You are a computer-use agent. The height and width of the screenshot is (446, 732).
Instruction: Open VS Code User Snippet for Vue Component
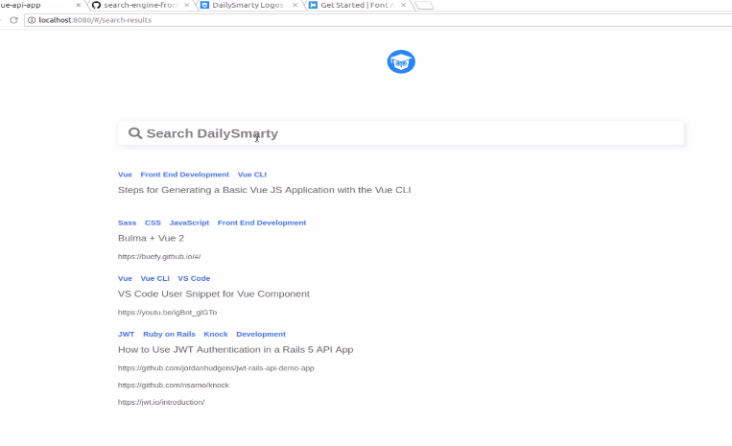click(214, 293)
